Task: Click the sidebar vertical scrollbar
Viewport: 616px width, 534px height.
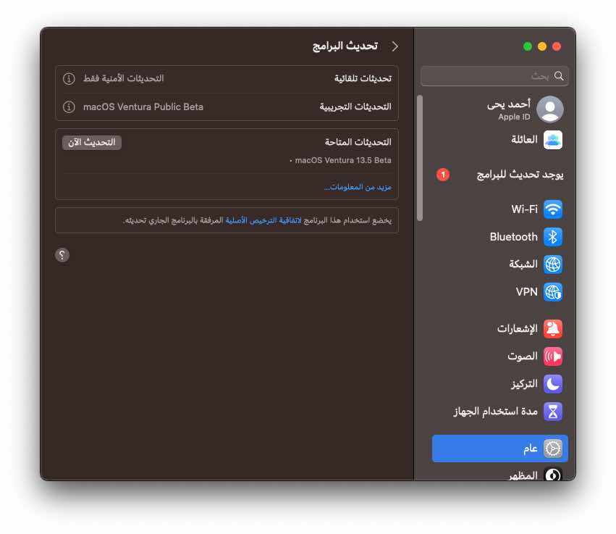Action: (x=420, y=158)
